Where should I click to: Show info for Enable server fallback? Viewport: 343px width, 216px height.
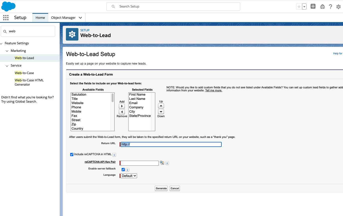[x=127, y=170]
